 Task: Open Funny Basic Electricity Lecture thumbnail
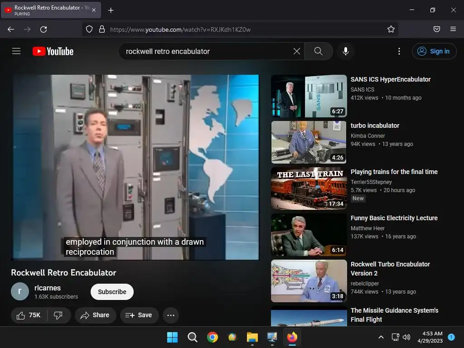[309, 235]
